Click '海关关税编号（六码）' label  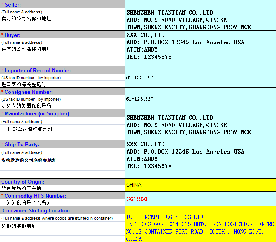click(x=25, y=203)
